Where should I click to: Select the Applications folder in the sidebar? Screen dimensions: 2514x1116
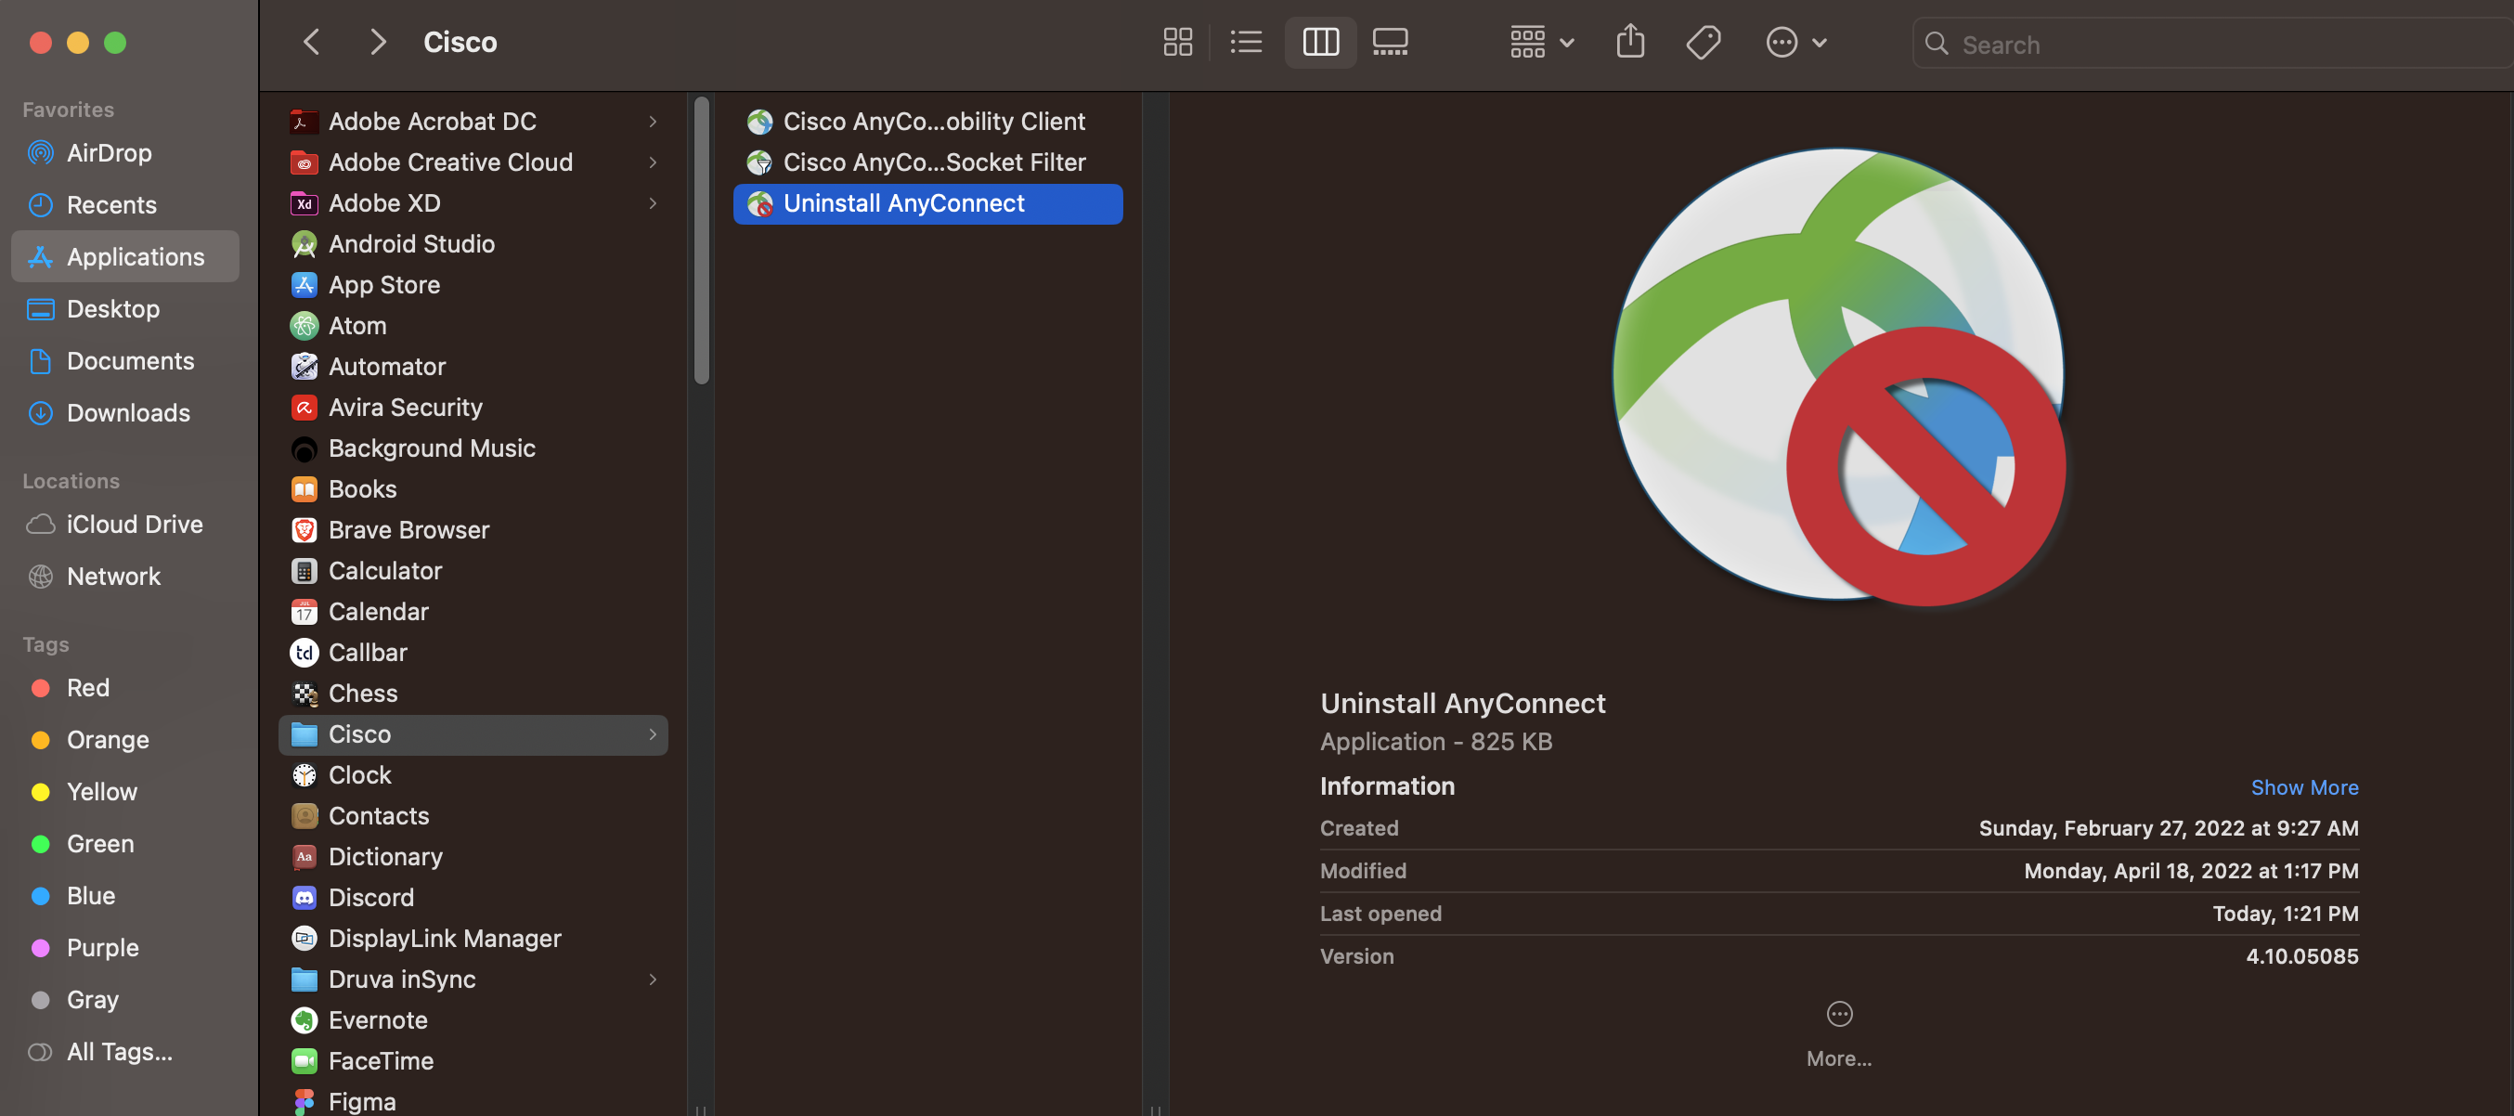[135, 256]
